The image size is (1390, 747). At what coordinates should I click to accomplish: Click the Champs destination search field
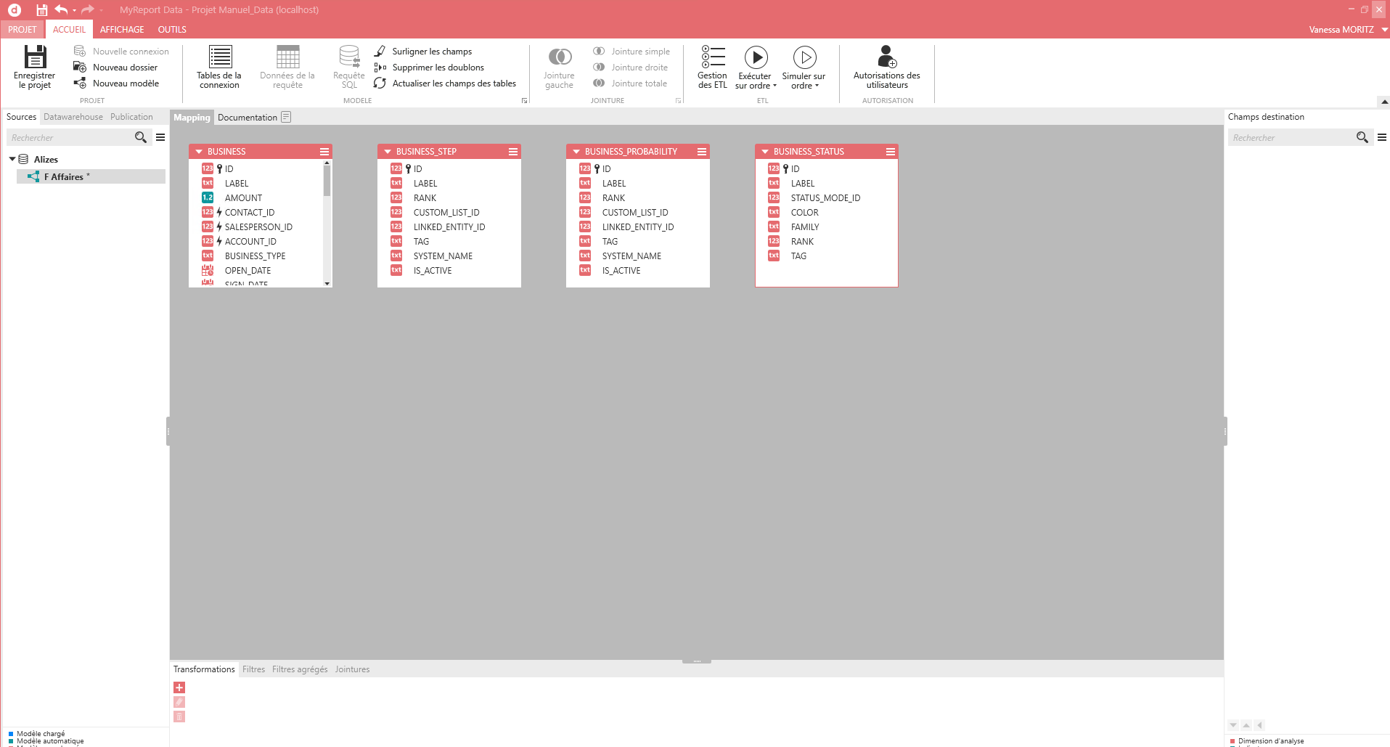point(1289,138)
